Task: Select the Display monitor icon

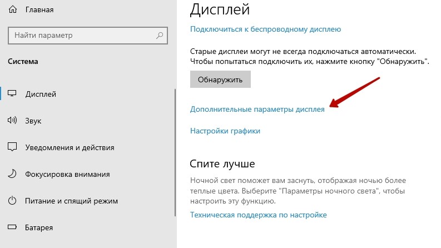Action: tap(12, 93)
